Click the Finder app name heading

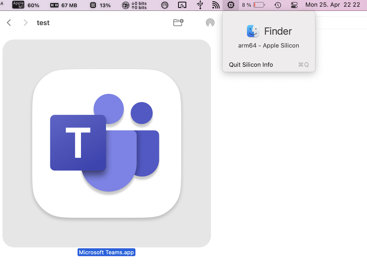tap(278, 31)
